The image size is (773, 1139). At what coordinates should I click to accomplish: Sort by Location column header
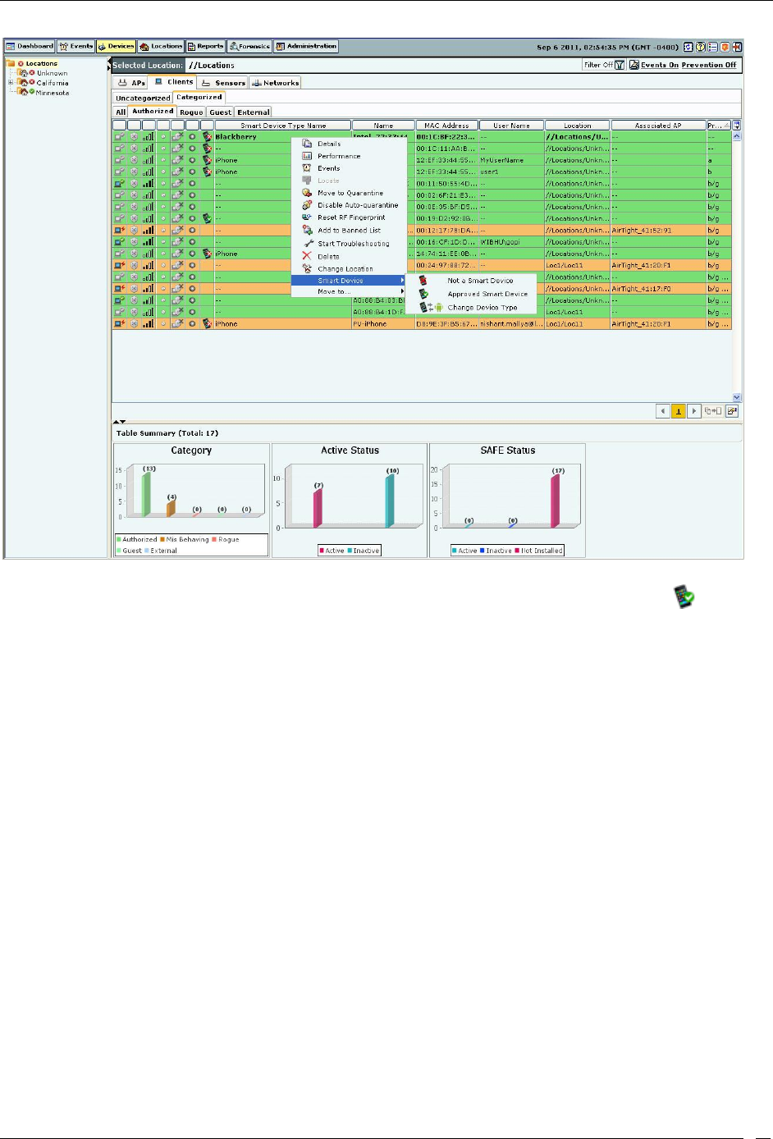(578, 126)
